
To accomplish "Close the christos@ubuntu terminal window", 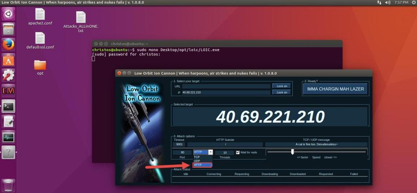I will [96, 44].
